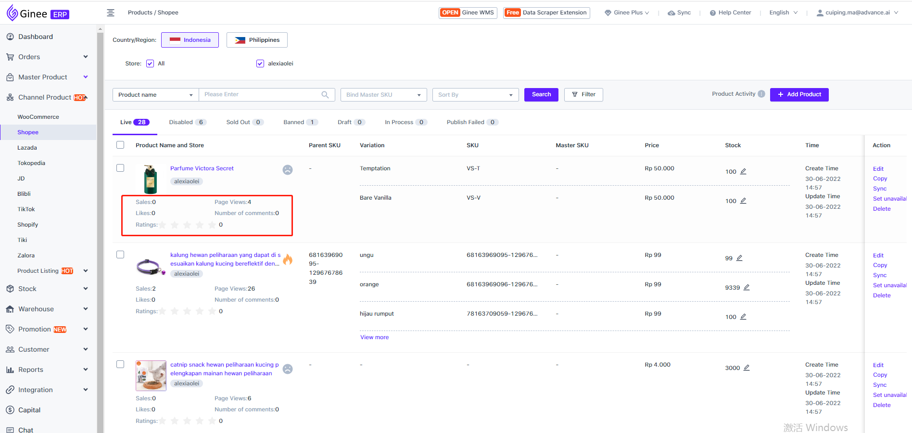Screen dimensions: 912x433
Task: Click the Add Product button
Action: pos(799,94)
